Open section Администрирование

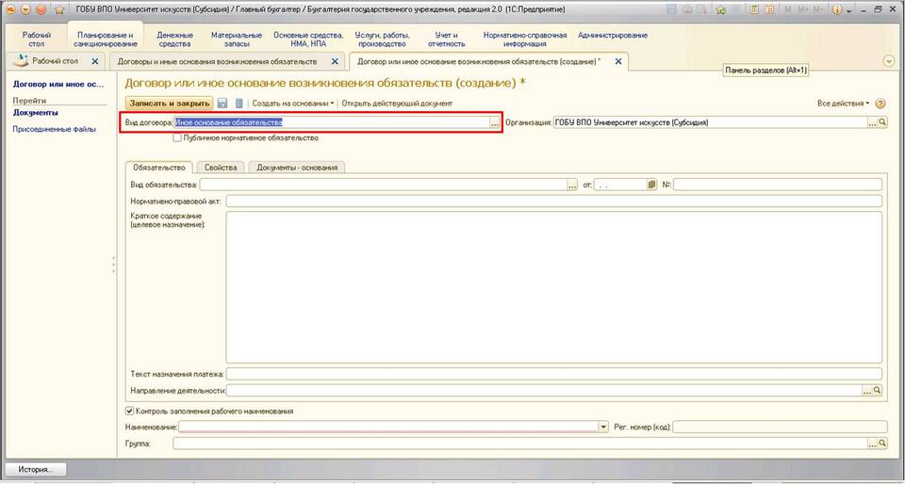click(613, 35)
